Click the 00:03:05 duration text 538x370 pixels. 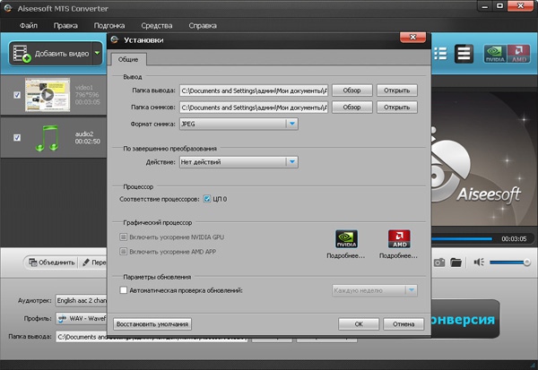(x=514, y=239)
